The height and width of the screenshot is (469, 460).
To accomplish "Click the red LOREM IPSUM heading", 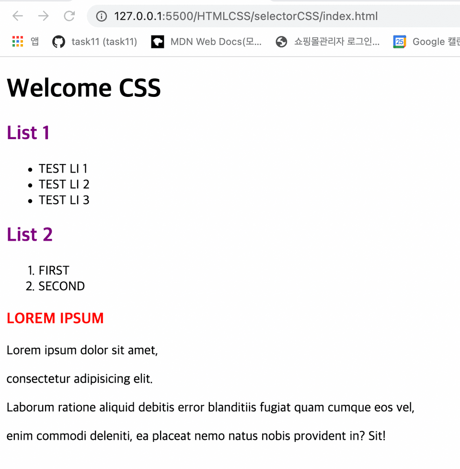I will pyautogui.click(x=55, y=318).
